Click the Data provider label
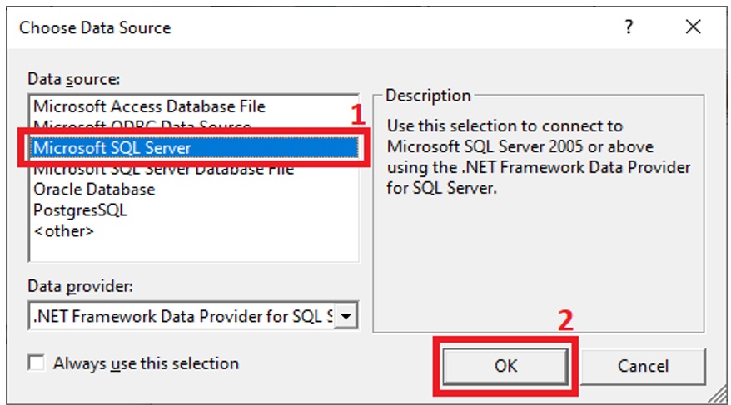This screenshot has height=405, width=731. (x=80, y=286)
